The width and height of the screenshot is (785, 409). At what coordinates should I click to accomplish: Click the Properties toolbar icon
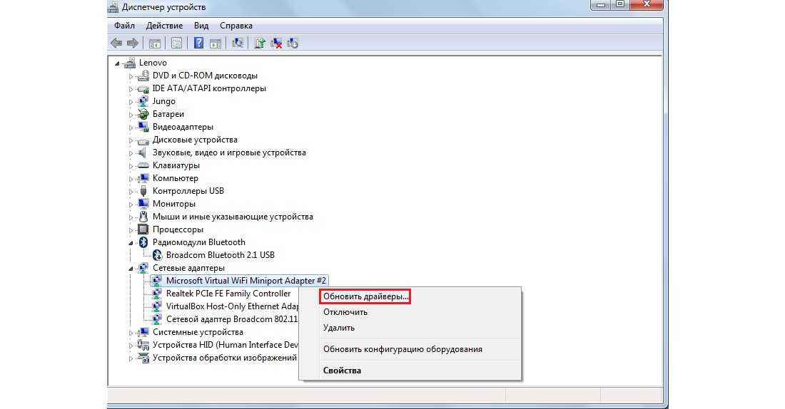click(x=176, y=43)
